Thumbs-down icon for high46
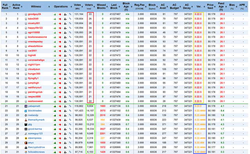The width and height of the screenshot is (250, 154). [x=60, y=55]
